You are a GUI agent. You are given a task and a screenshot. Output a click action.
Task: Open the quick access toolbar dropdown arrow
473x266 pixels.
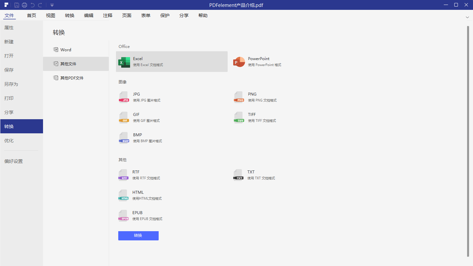tap(52, 5)
